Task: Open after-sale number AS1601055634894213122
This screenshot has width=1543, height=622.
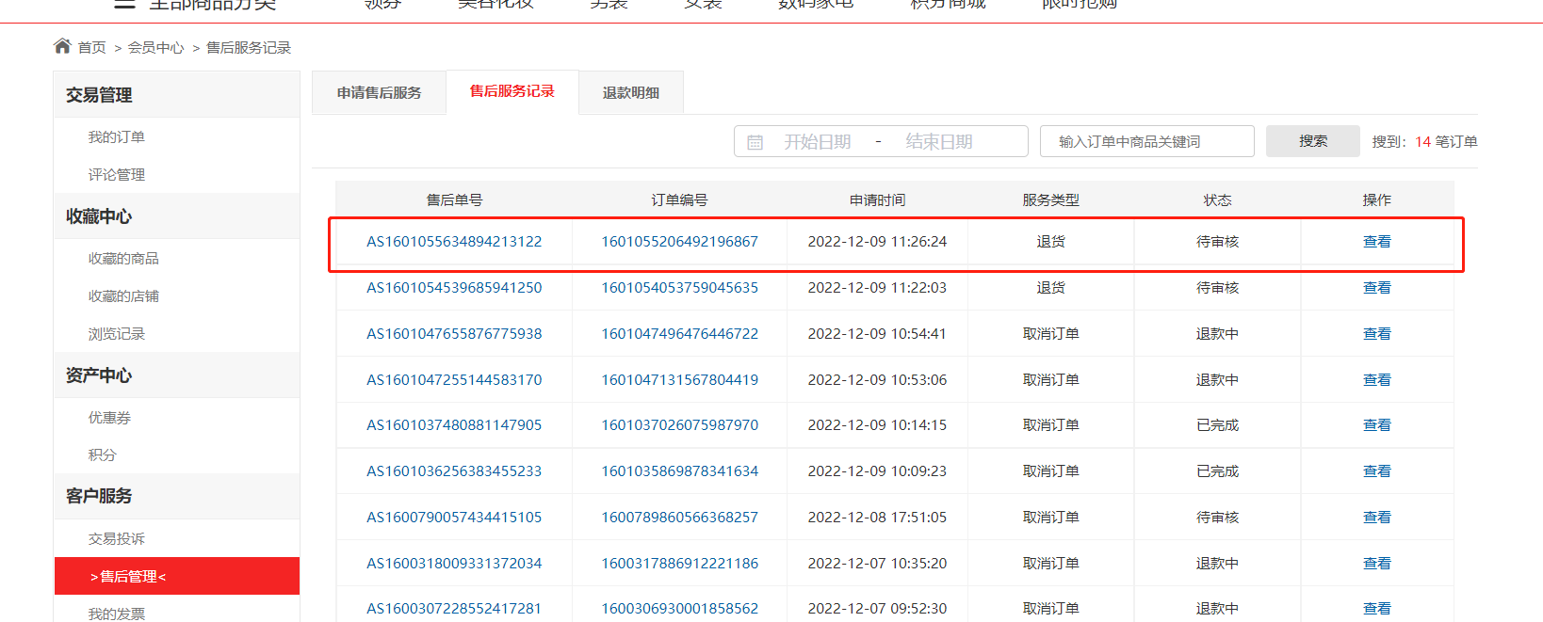Action: [x=454, y=242]
